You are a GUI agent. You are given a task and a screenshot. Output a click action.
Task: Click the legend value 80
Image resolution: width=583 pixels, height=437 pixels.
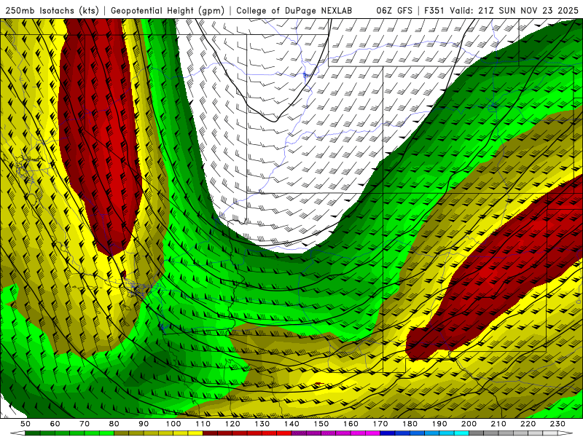click(x=114, y=424)
